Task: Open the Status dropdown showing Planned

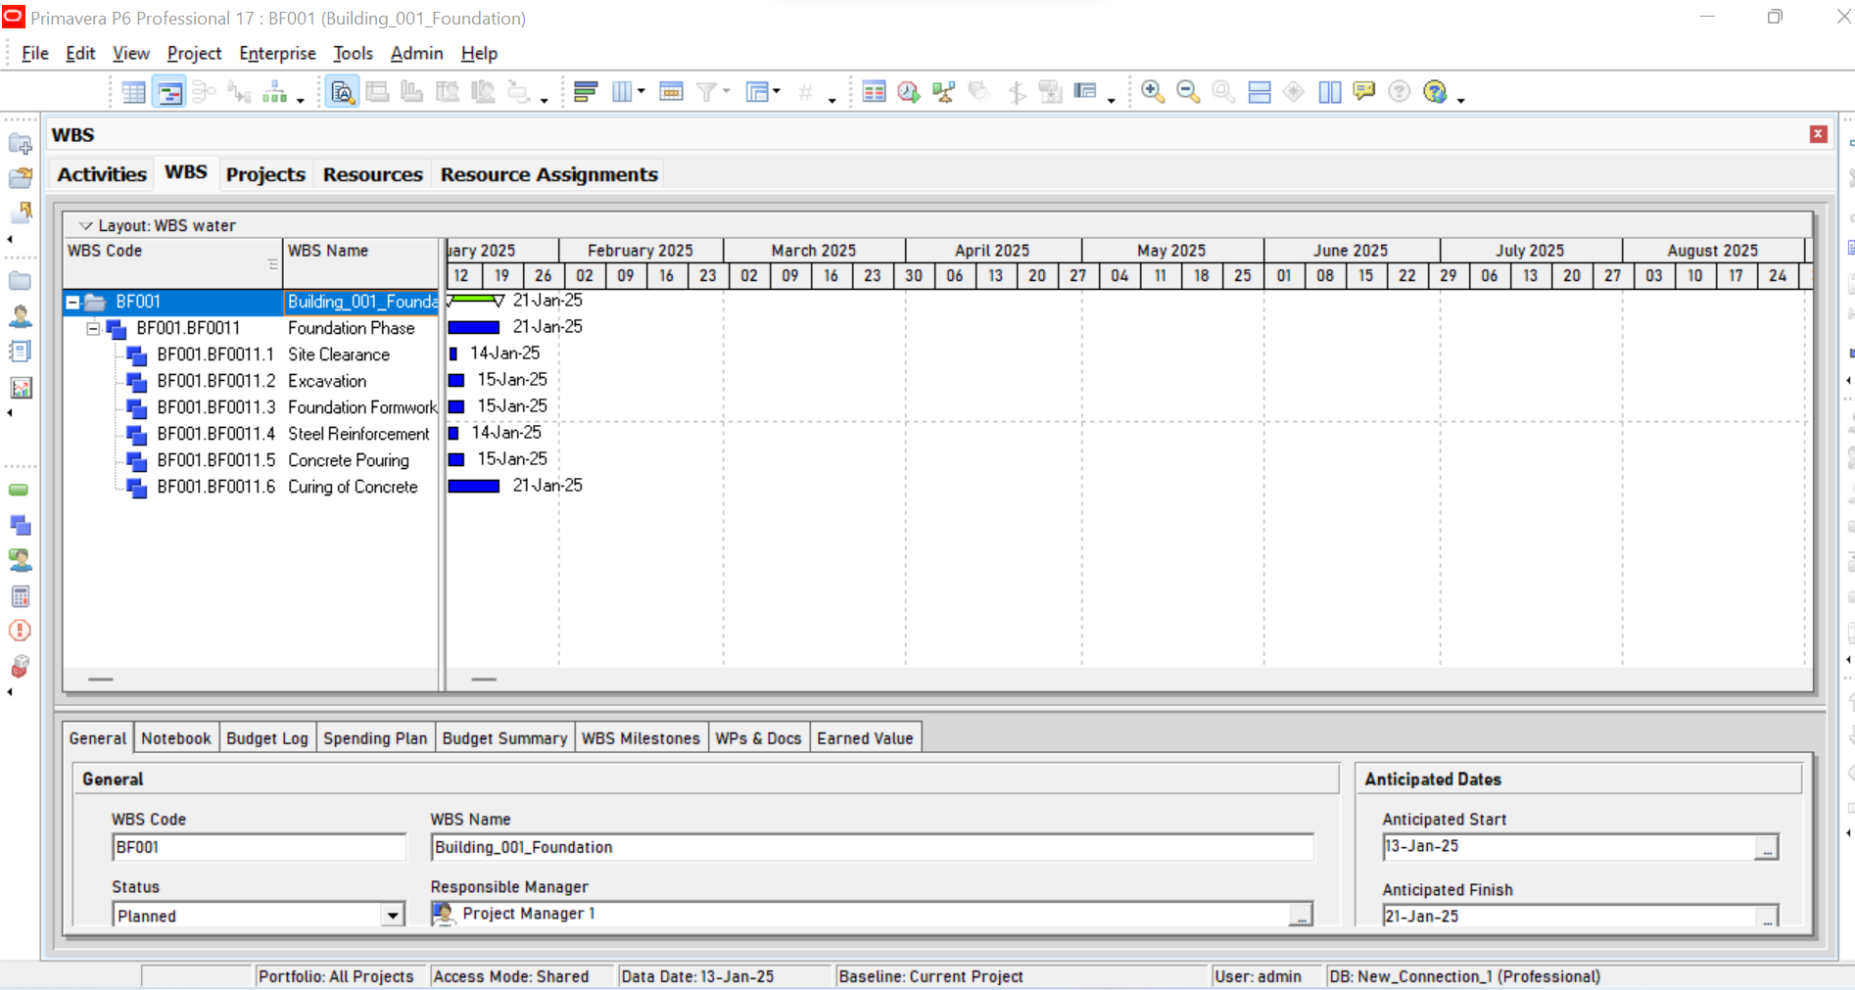Action: [x=393, y=916]
